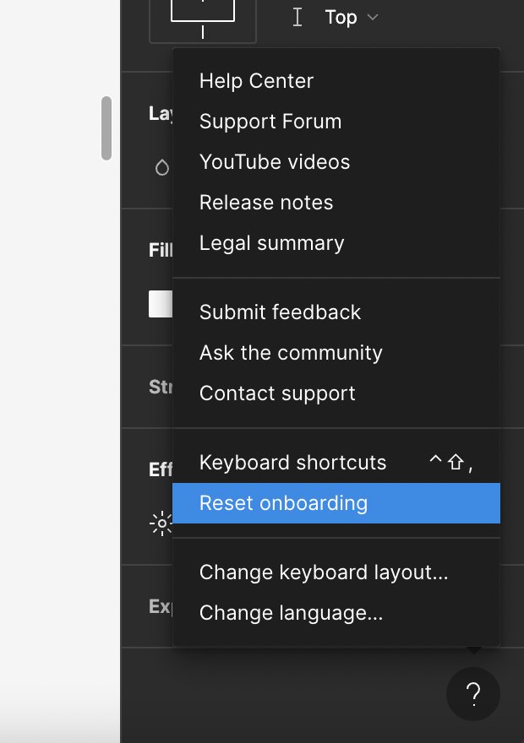Select Reset onboarding highlighted item
This screenshot has height=743, width=524.
336,503
